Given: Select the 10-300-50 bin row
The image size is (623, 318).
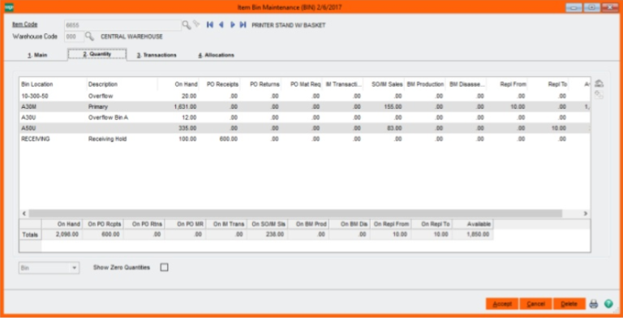Looking at the screenshot, I should [304, 96].
